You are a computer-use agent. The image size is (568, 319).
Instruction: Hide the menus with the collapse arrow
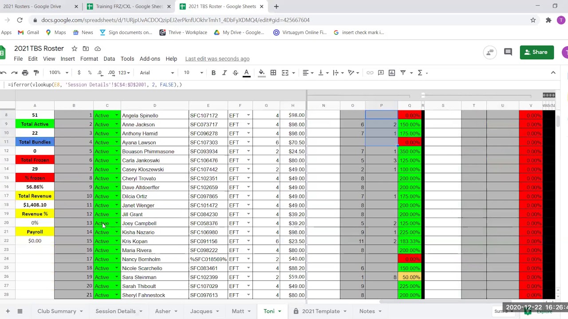(x=553, y=73)
